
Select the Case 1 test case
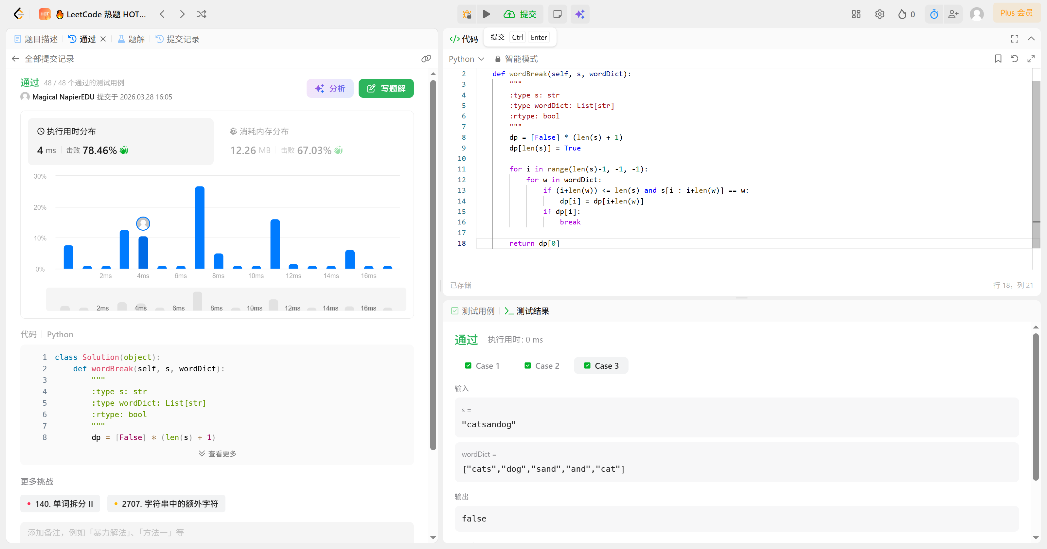pos(482,366)
